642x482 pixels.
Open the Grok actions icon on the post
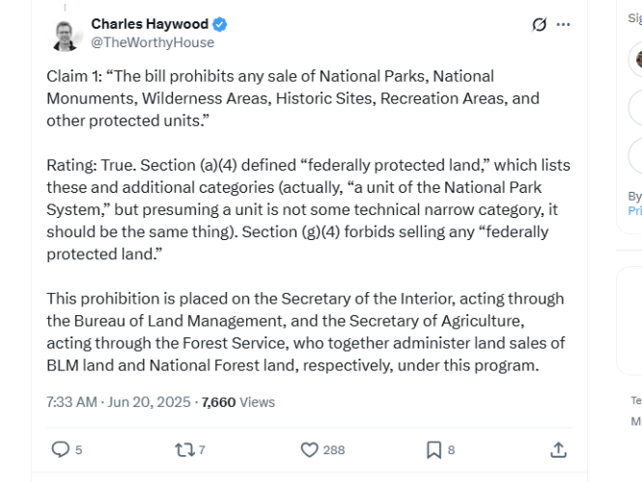pos(540,25)
